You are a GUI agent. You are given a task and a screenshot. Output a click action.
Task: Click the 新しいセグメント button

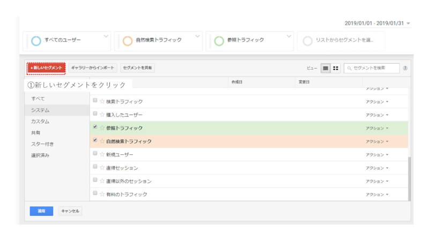[x=46, y=68]
